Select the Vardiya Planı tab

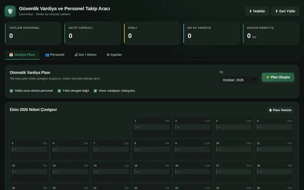(x=22, y=55)
